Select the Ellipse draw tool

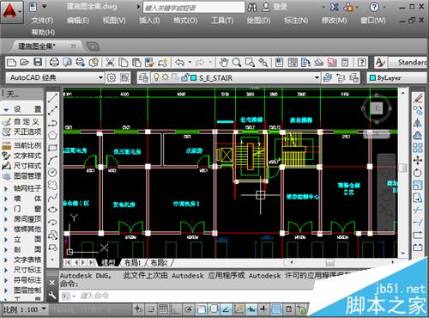coord(52,210)
